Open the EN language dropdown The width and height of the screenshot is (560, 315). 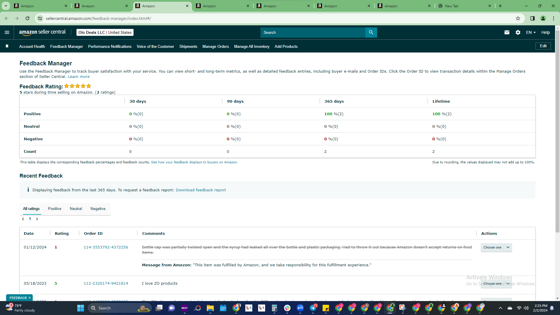point(531,32)
